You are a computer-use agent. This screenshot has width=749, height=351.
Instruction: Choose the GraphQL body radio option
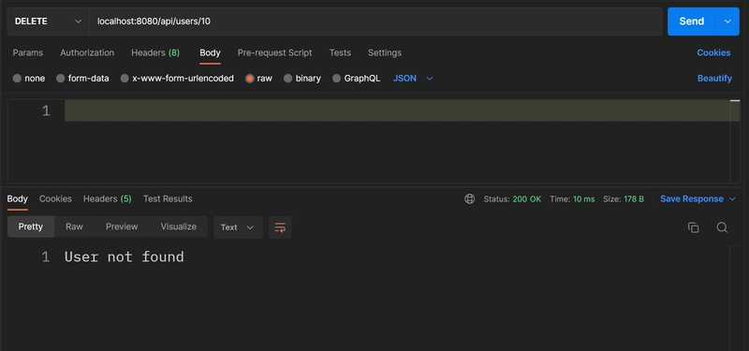coord(336,79)
